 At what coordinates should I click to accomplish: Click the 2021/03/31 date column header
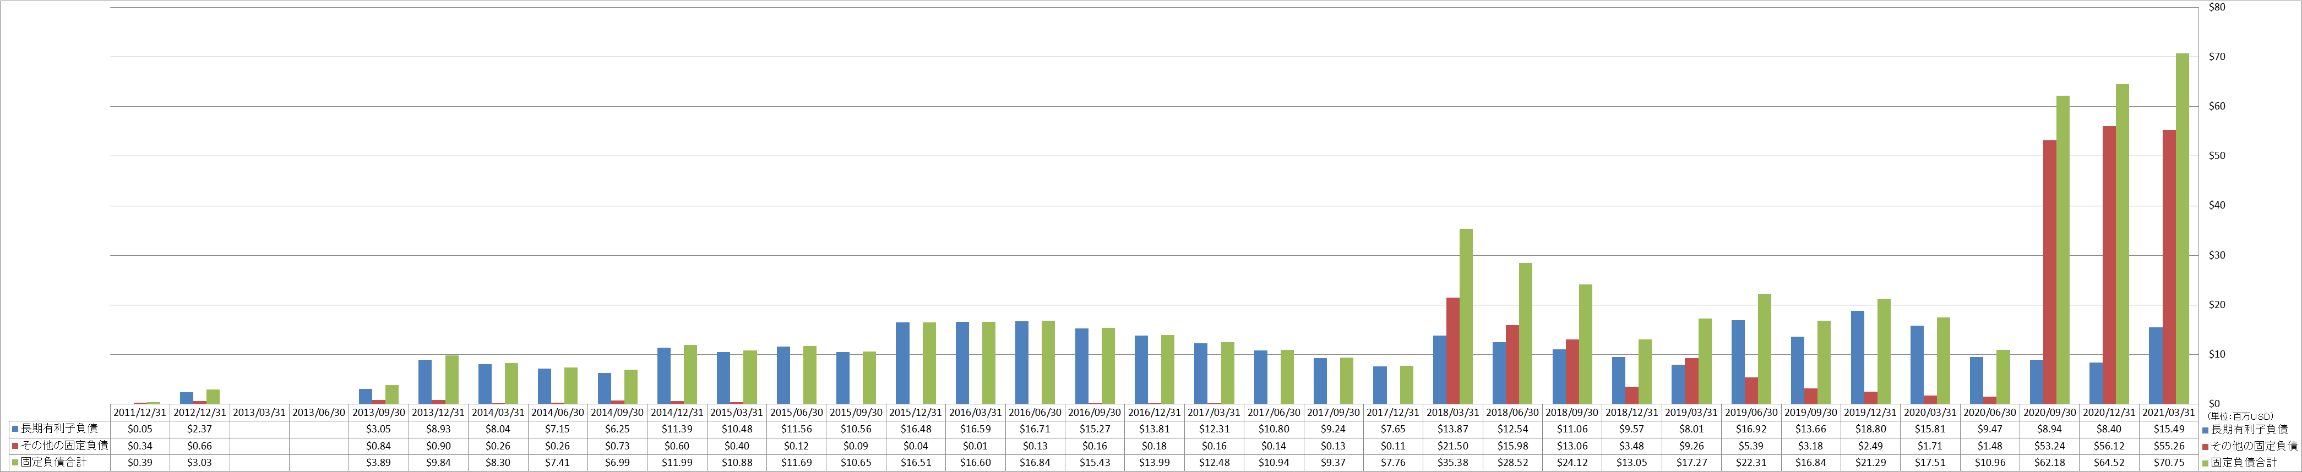tap(2170, 413)
